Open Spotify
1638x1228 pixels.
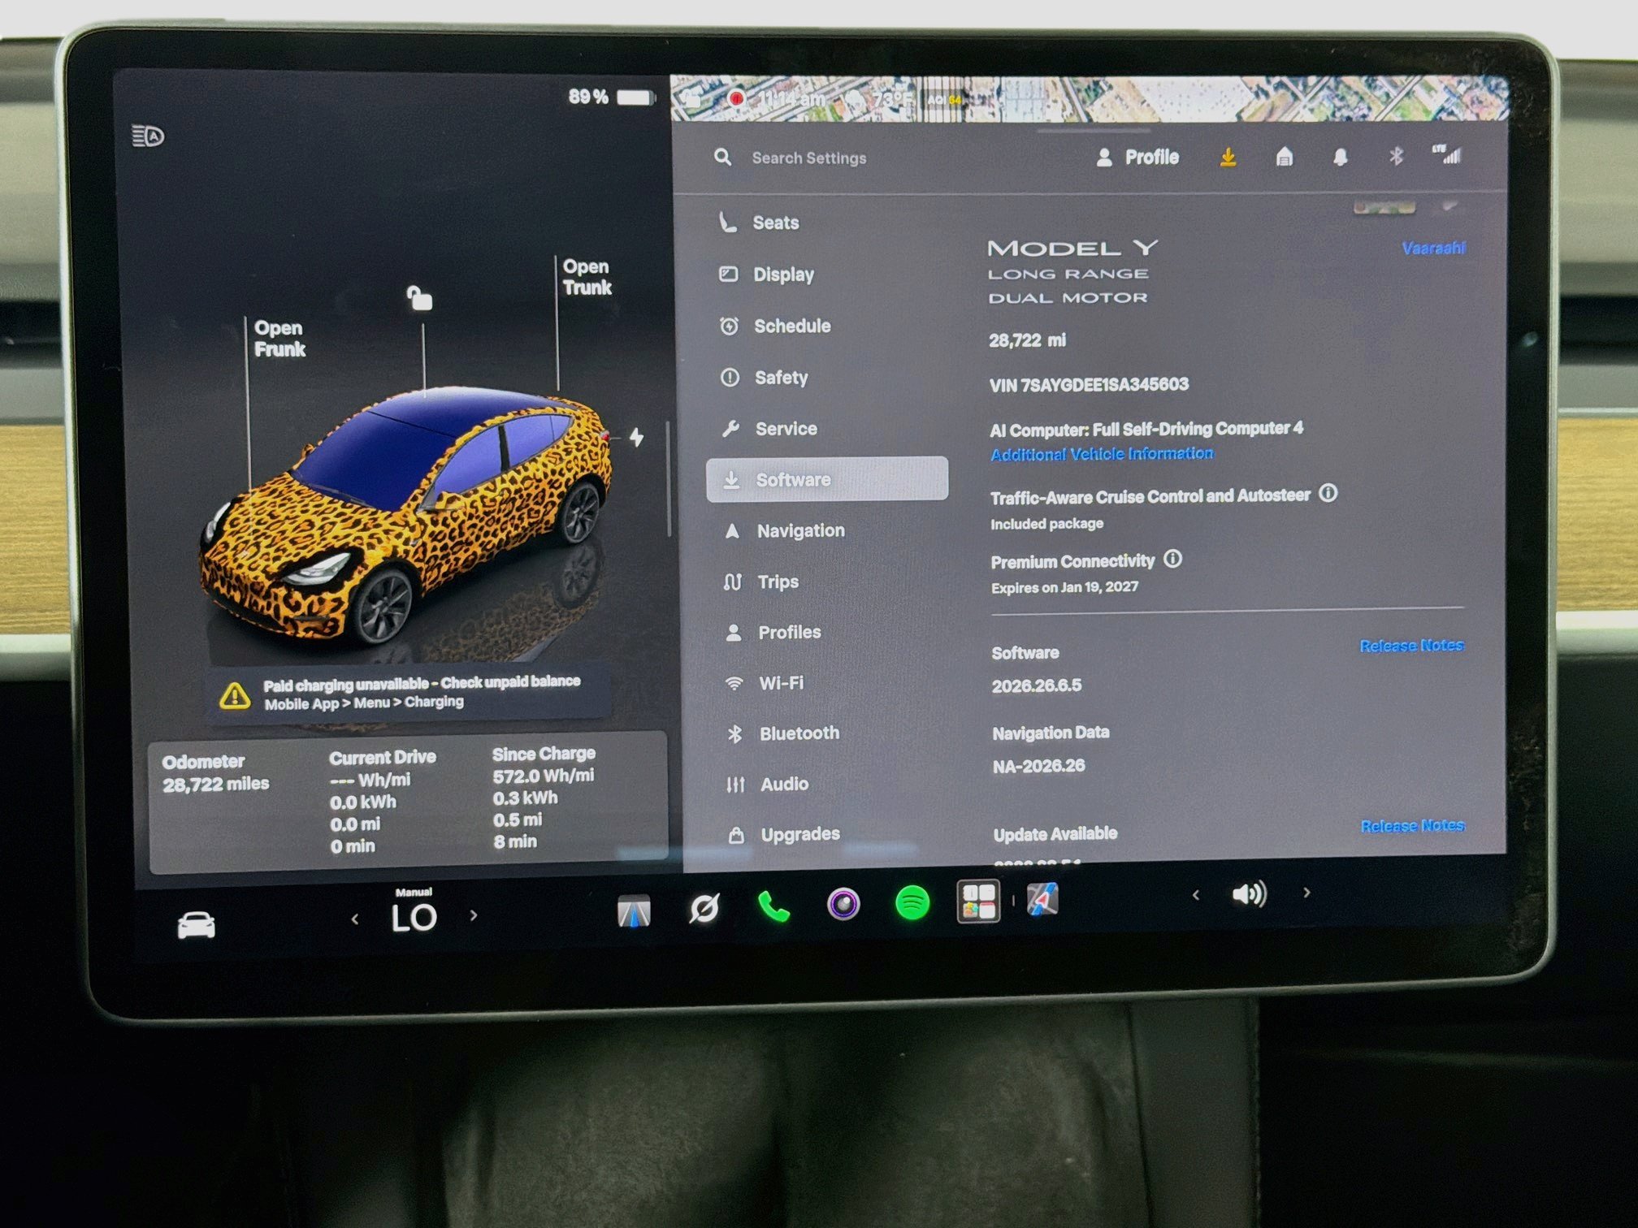click(x=912, y=902)
